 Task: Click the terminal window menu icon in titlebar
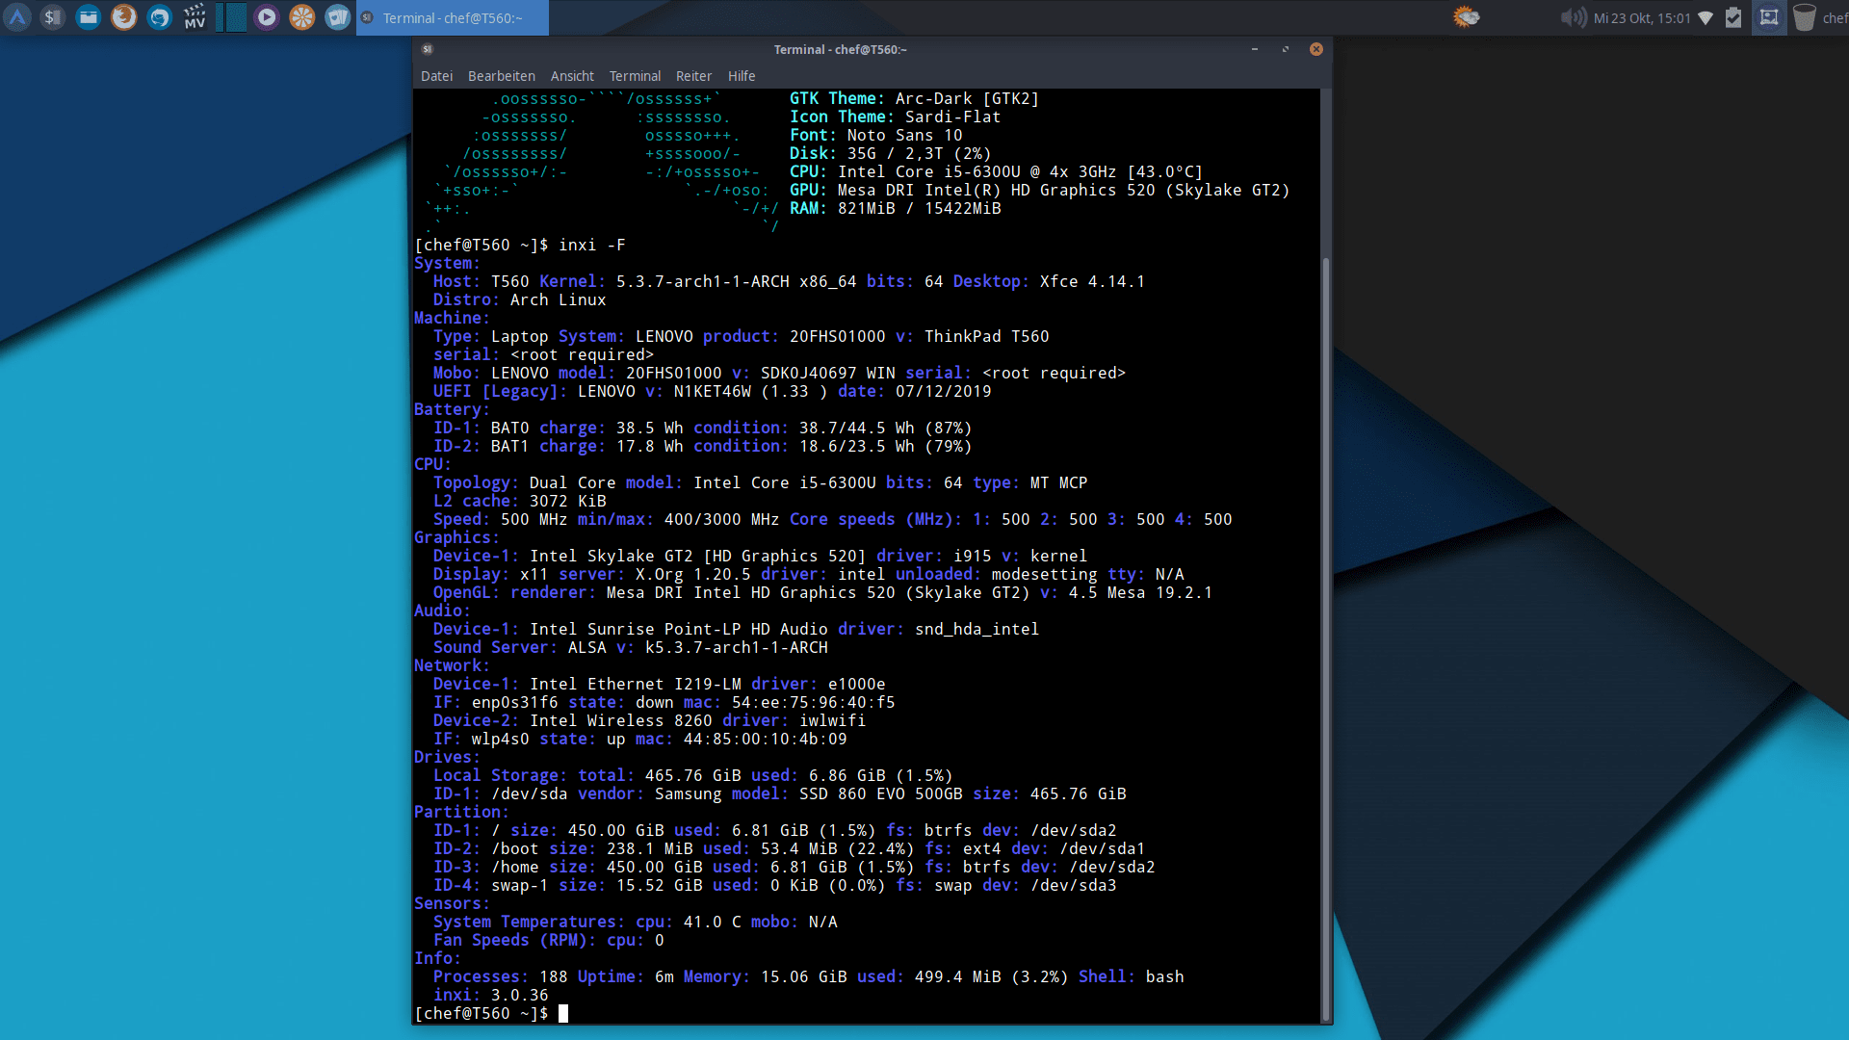point(428,49)
